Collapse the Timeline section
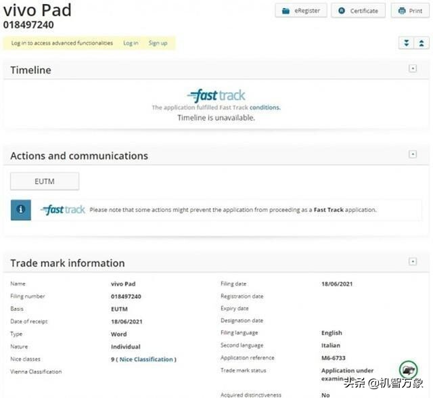The height and width of the screenshot is (398, 433). click(413, 68)
